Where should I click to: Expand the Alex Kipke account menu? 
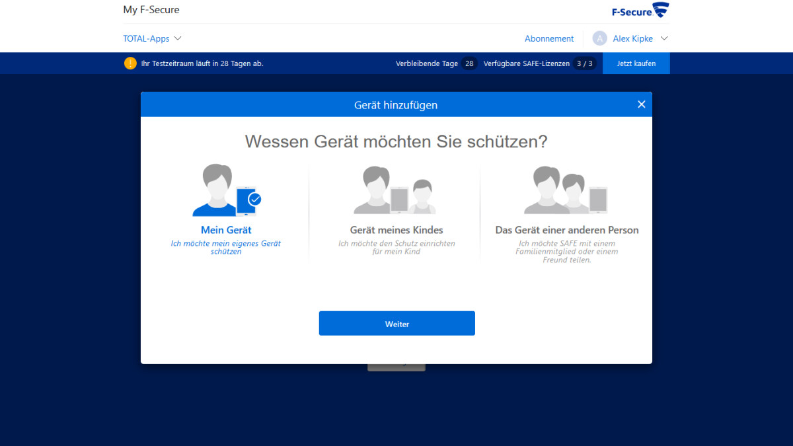point(664,38)
